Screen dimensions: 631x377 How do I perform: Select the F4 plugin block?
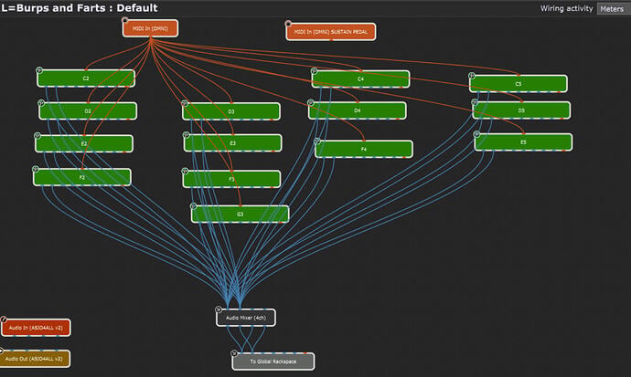pyautogui.click(x=364, y=149)
